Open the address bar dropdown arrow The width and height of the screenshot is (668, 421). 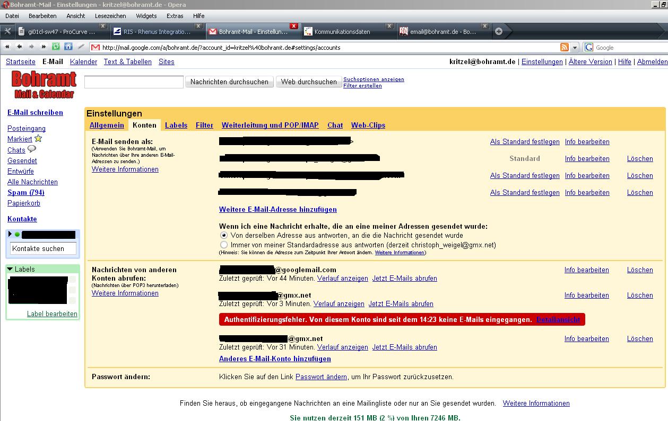pyautogui.click(x=575, y=48)
